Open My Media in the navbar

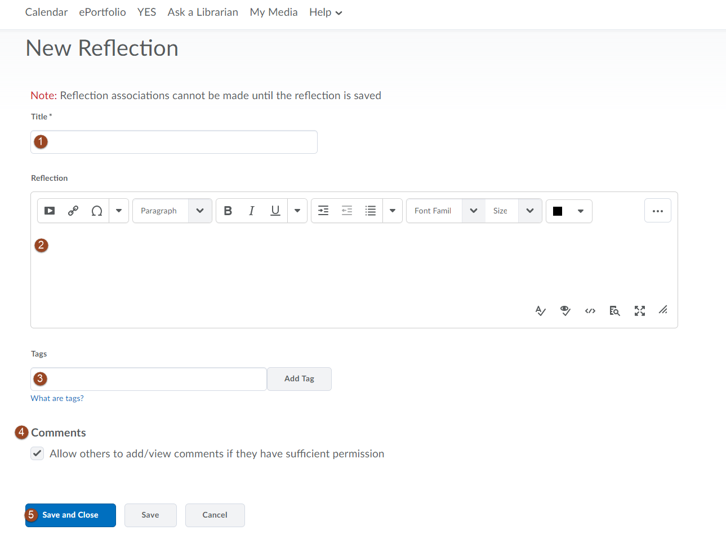coord(274,12)
